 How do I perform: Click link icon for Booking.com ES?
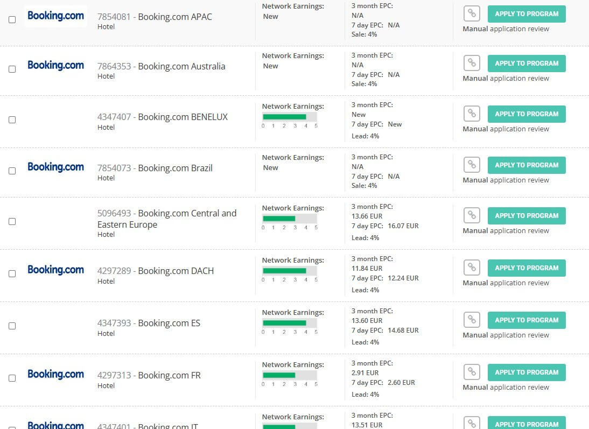click(x=472, y=320)
